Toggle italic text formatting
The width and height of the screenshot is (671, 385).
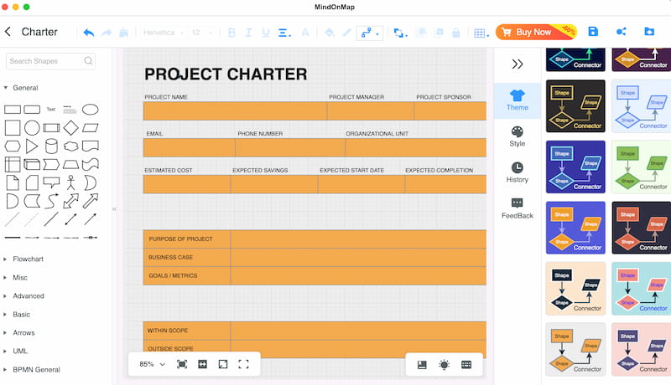248,33
